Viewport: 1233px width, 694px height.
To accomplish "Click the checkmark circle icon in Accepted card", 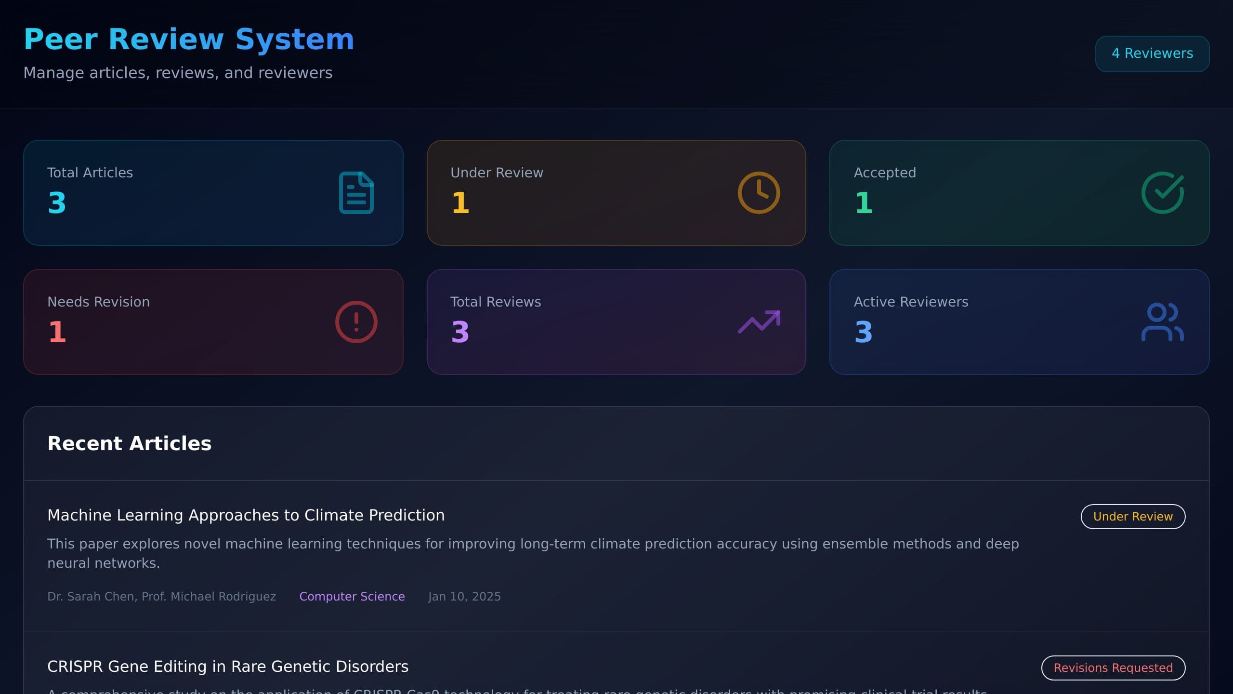I will tap(1163, 193).
